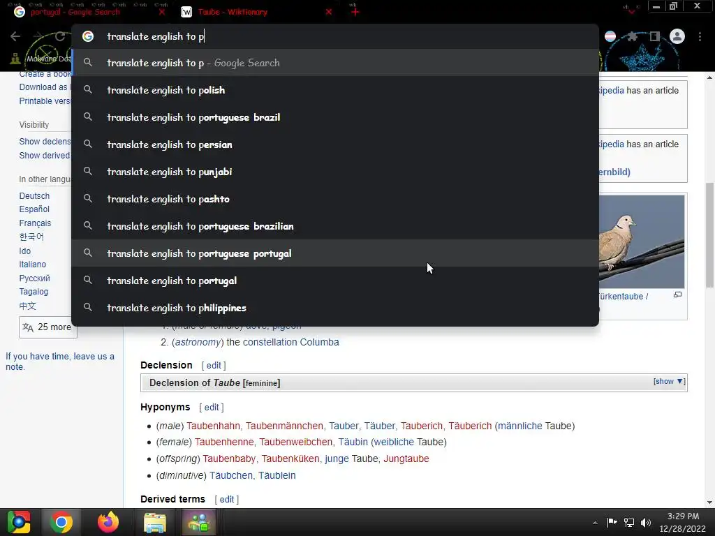Open Chrome three-dot menu
This screenshot has width=715, height=536.
[x=700, y=36]
